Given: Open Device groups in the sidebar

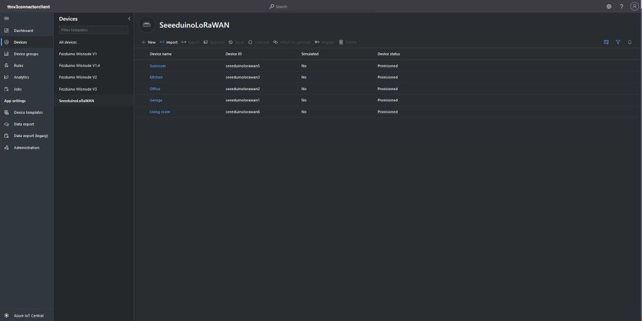Looking at the screenshot, I should pyautogui.click(x=26, y=54).
